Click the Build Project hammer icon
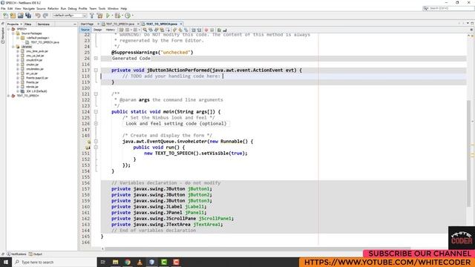Viewport: 475px width, 267px height. click(92, 16)
